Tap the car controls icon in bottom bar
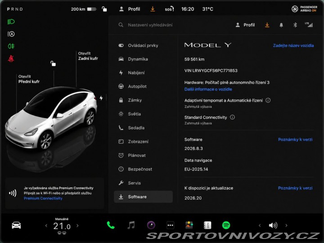Image resolution: width=324 pixels, height=243 pixels. pyautogui.click(x=16, y=225)
